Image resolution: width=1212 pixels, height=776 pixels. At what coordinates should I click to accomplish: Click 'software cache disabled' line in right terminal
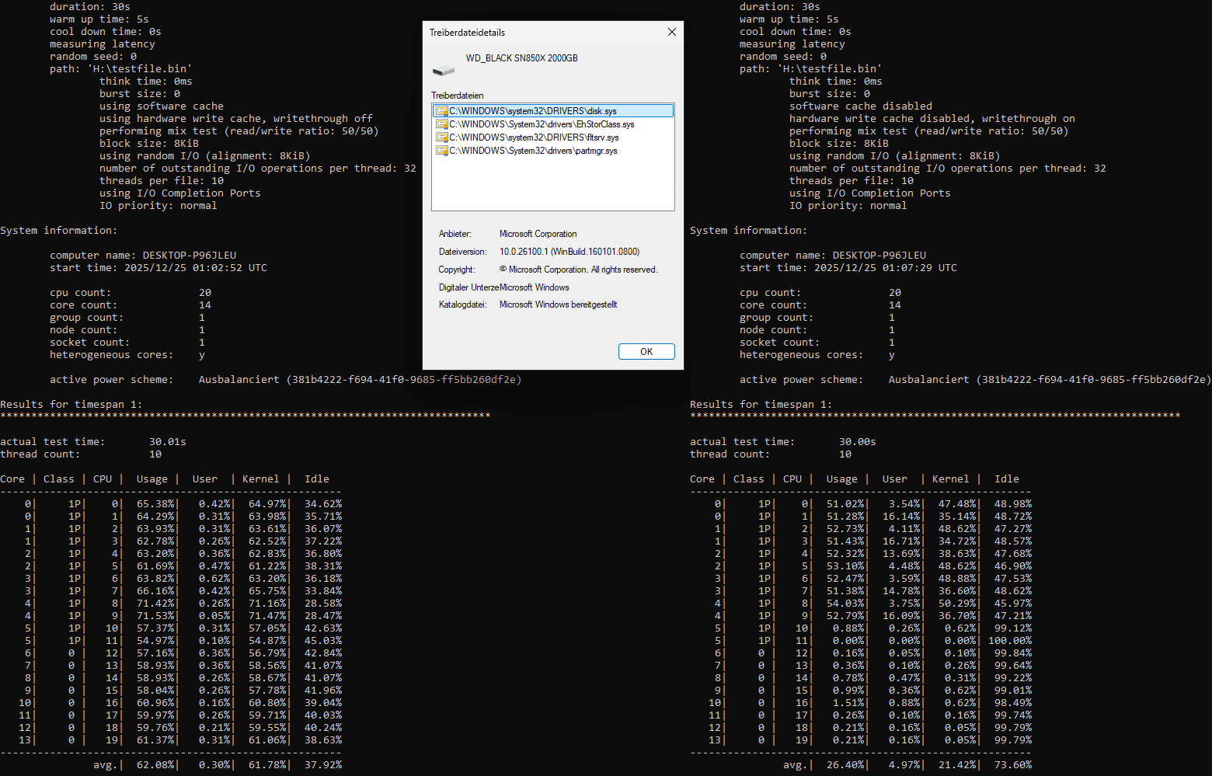pos(861,106)
